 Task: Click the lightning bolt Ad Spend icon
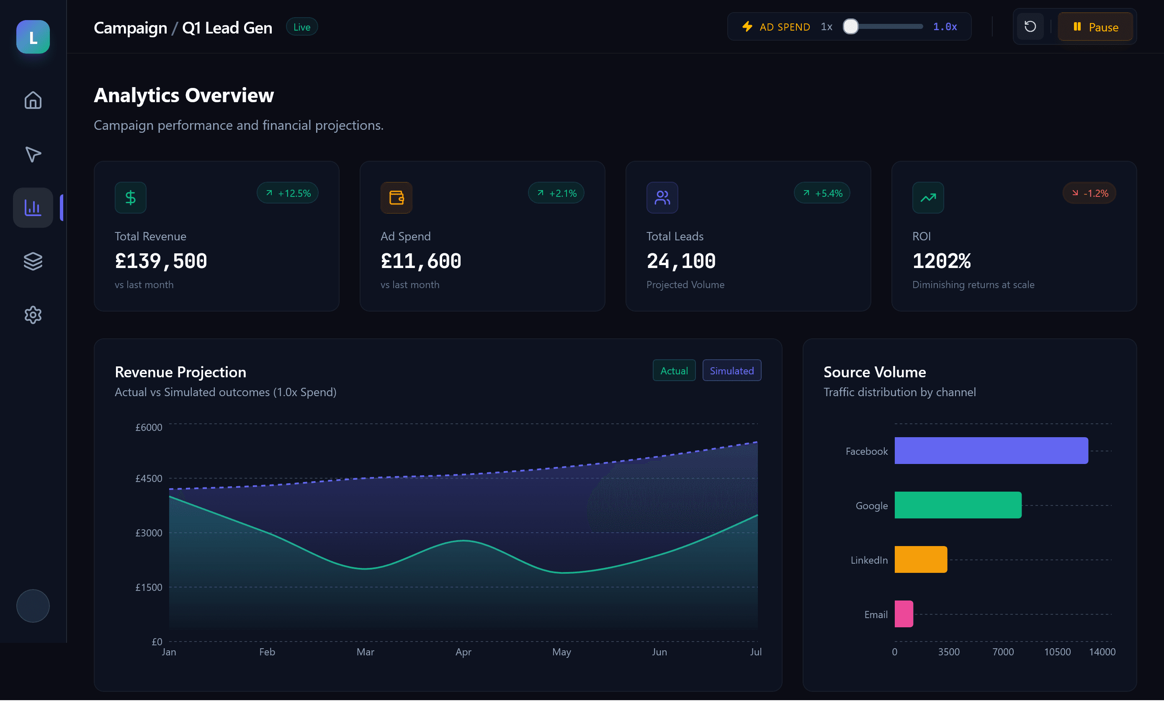point(747,26)
